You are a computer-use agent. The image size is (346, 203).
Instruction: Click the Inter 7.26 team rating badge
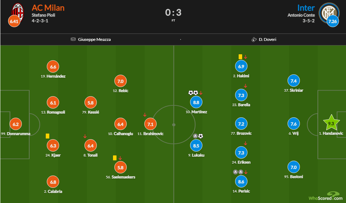pyautogui.click(x=332, y=21)
